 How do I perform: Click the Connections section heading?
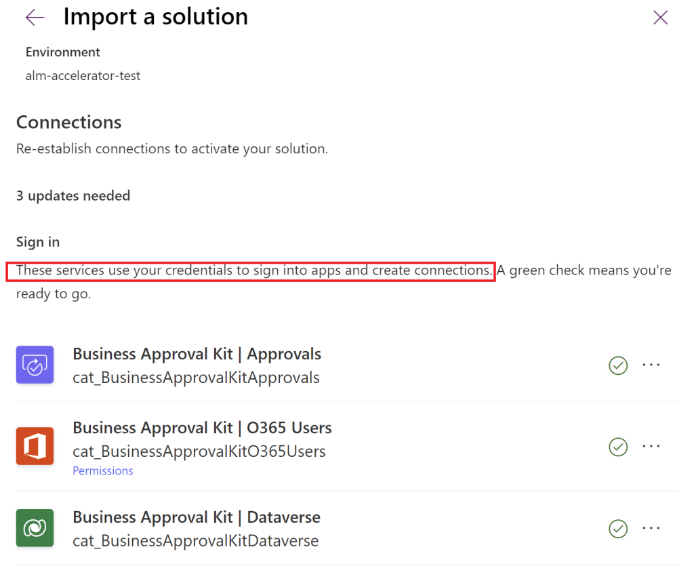click(69, 122)
